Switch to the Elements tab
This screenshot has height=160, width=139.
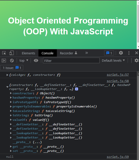[28, 53]
